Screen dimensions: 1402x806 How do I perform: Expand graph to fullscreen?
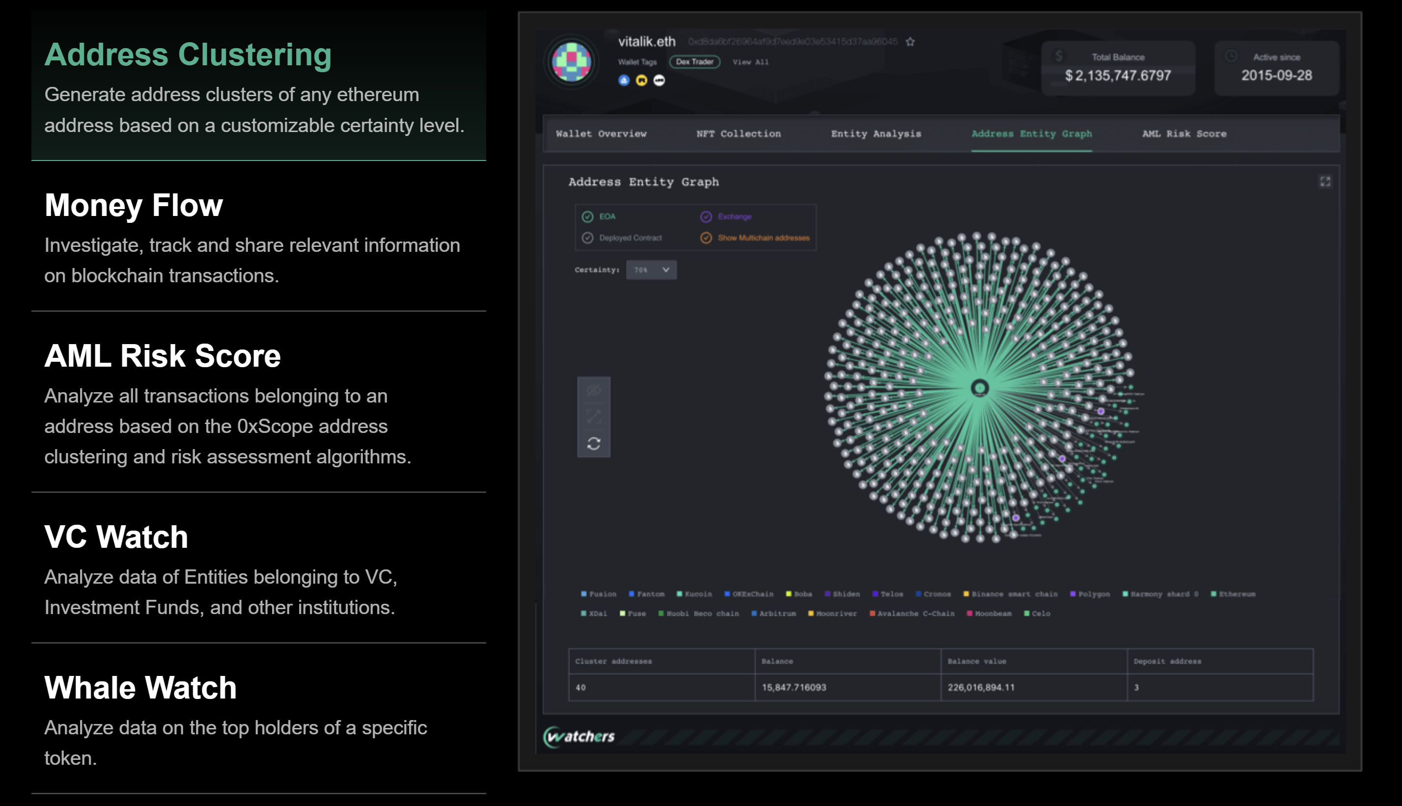pyautogui.click(x=1325, y=182)
